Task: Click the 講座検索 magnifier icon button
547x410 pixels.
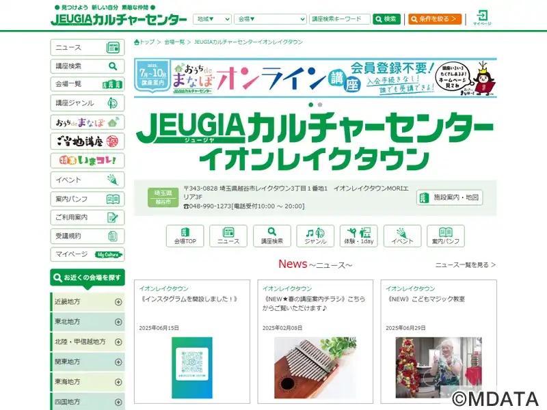Action: pos(271,236)
